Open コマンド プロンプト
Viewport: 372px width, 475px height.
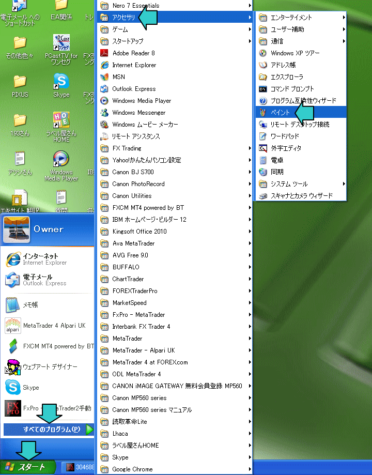coord(301,89)
